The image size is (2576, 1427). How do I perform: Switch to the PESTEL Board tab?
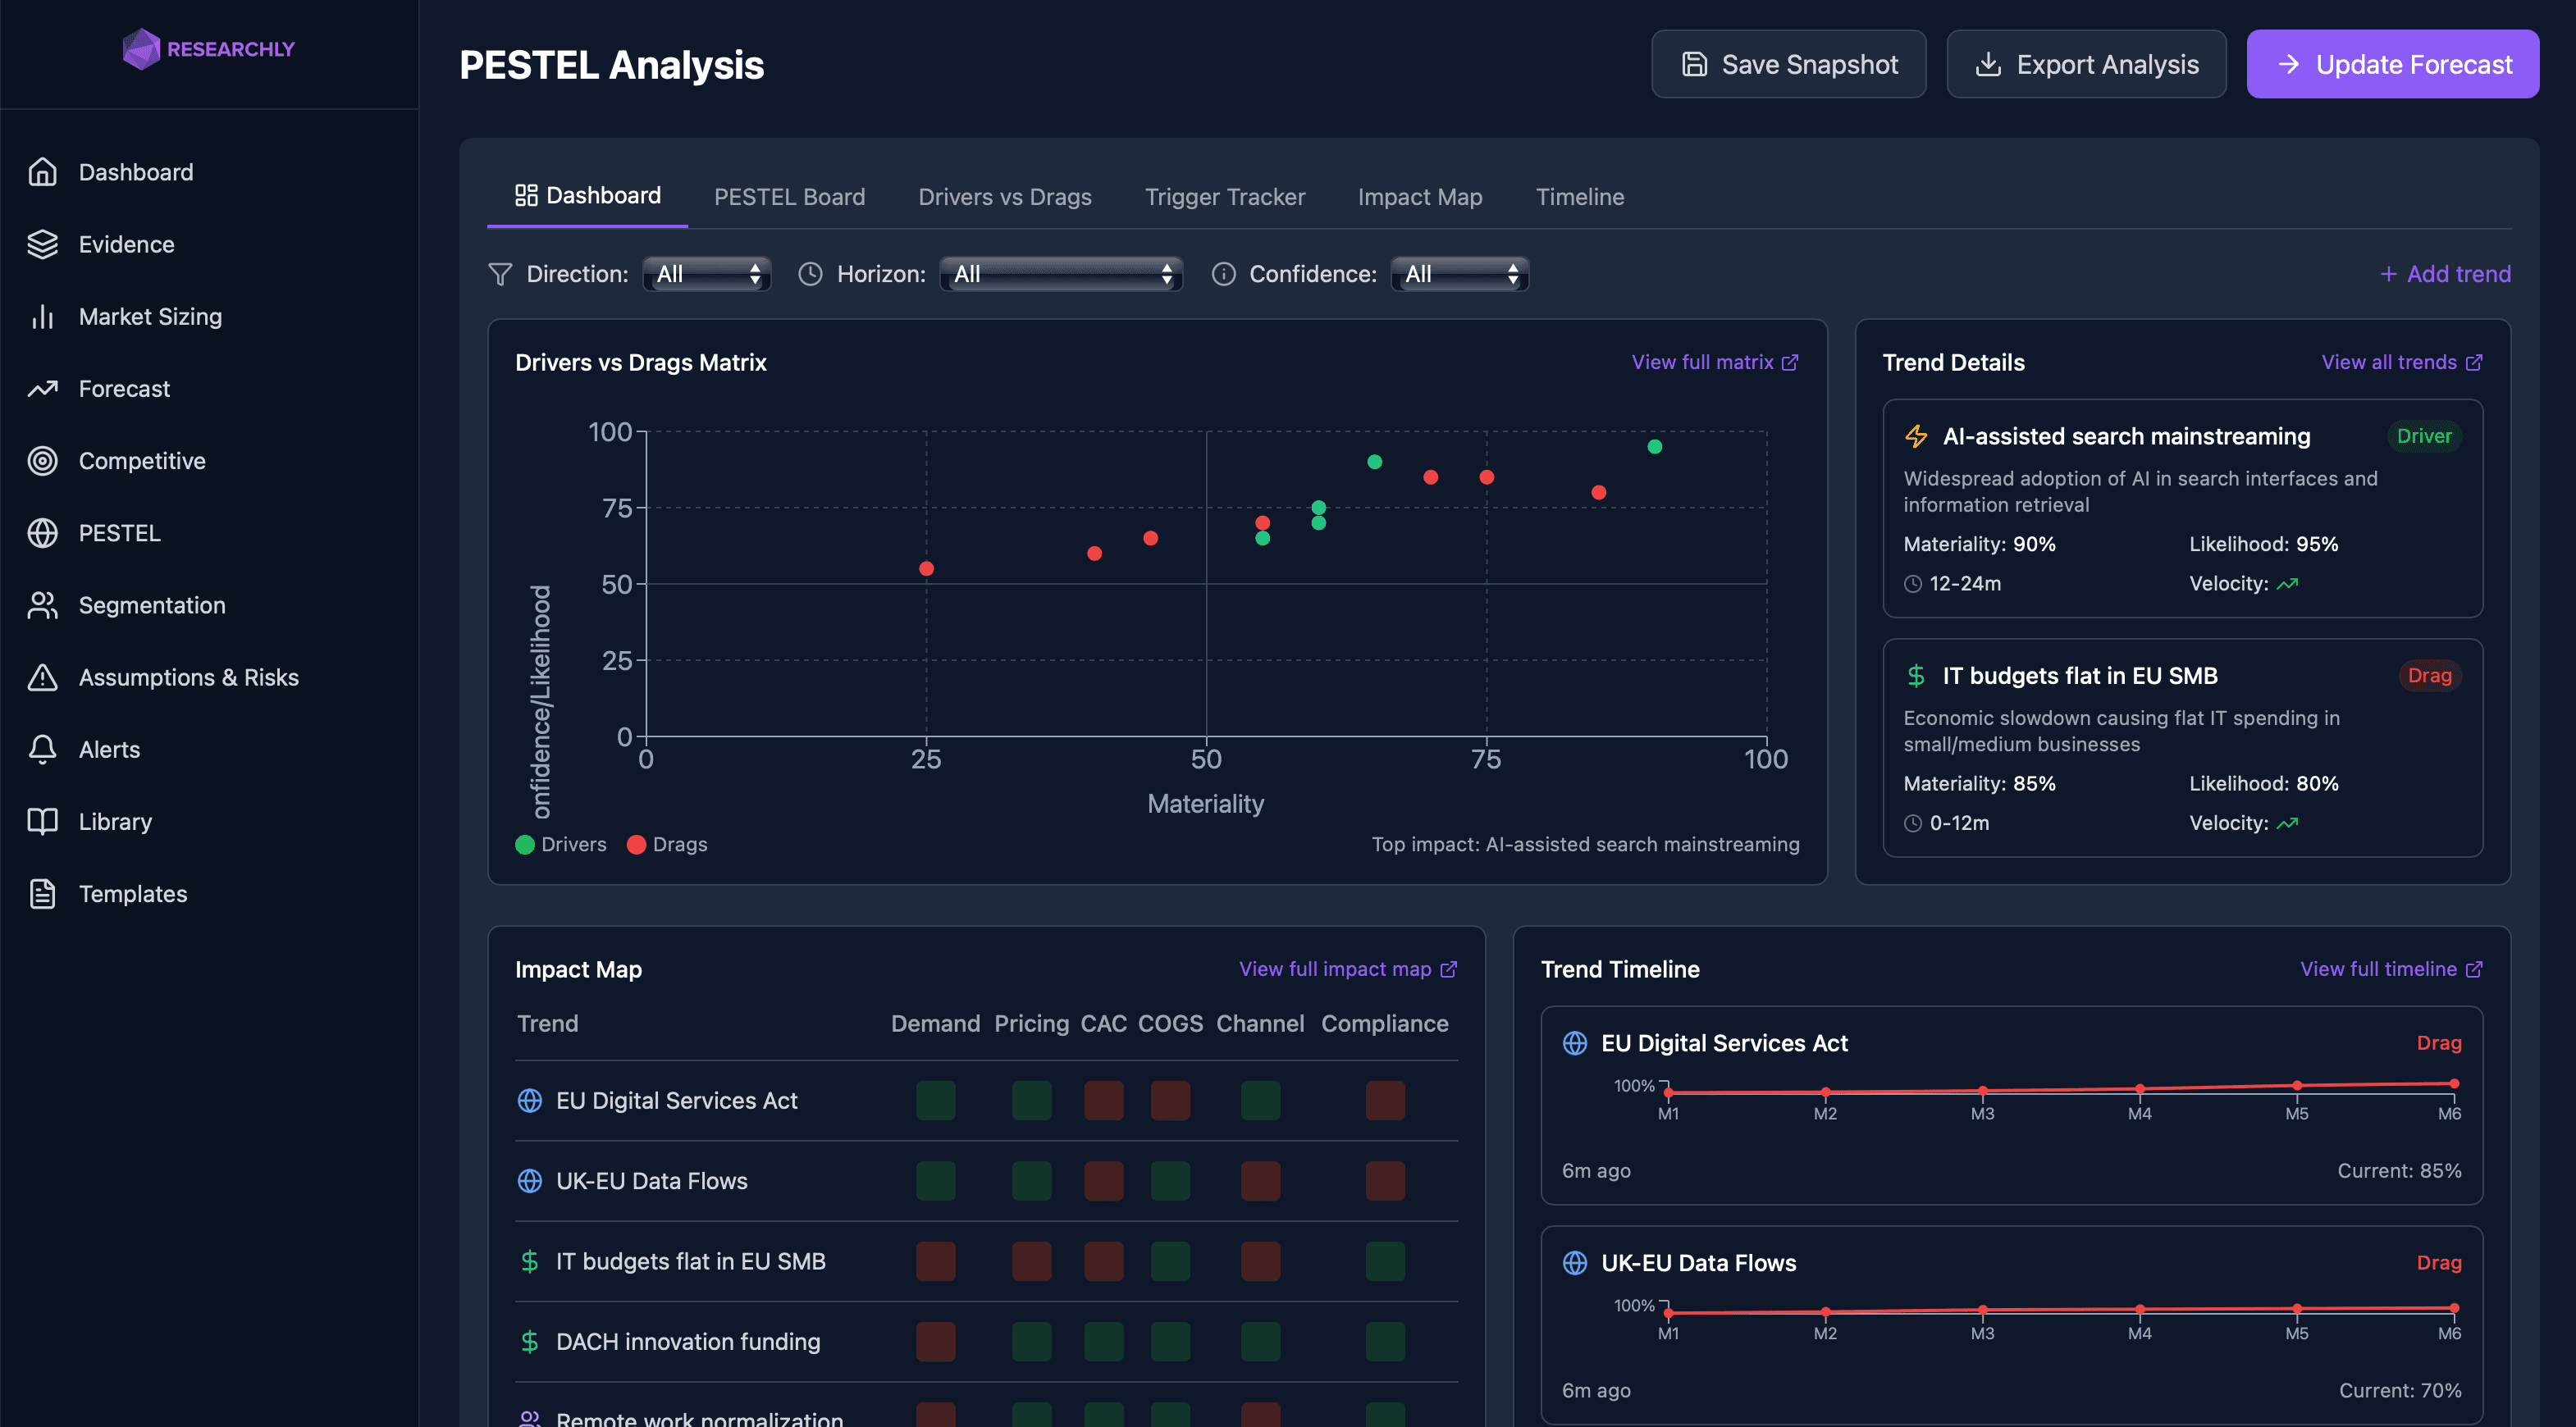[x=789, y=197]
